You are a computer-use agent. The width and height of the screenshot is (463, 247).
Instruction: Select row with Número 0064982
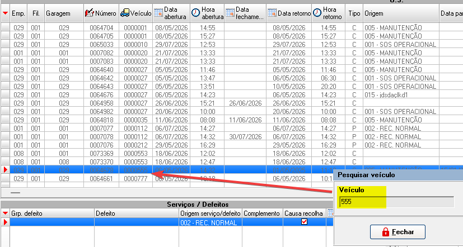pyautogui.click(x=232, y=112)
